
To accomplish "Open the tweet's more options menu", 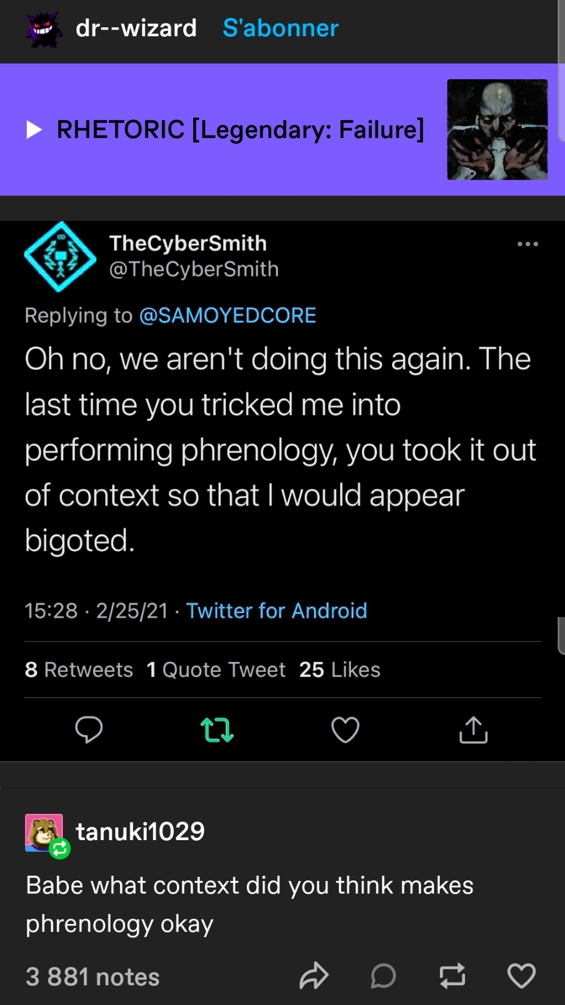I will [x=527, y=245].
